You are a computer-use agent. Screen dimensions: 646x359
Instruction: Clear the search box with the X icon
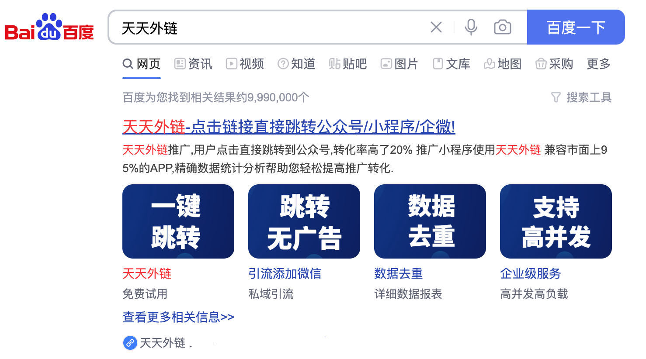(436, 28)
